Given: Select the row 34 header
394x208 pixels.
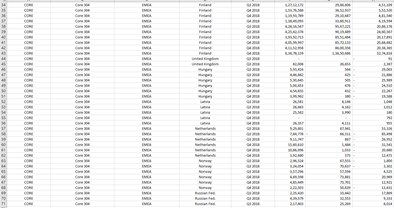Looking at the screenshot, I should [3, 5].
